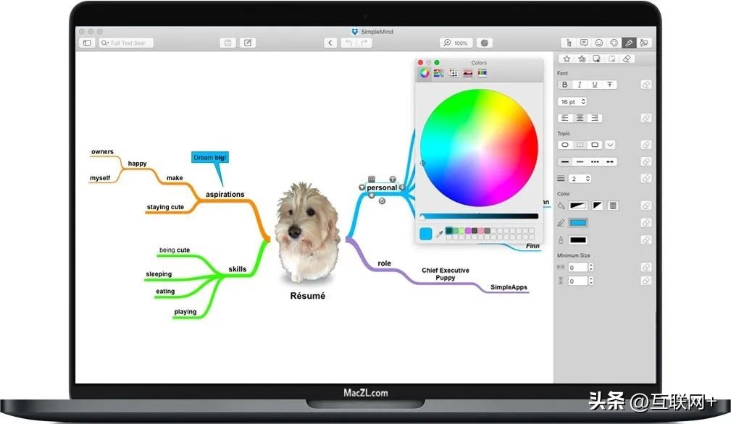
Task: Switch to image palettes picker tab
Action: [467, 73]
